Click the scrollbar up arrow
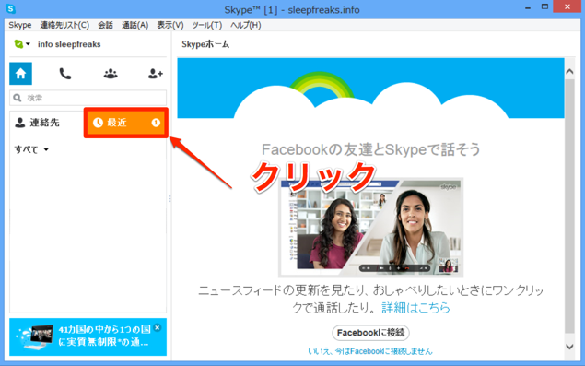585x366 pixels. pos(569,71)
